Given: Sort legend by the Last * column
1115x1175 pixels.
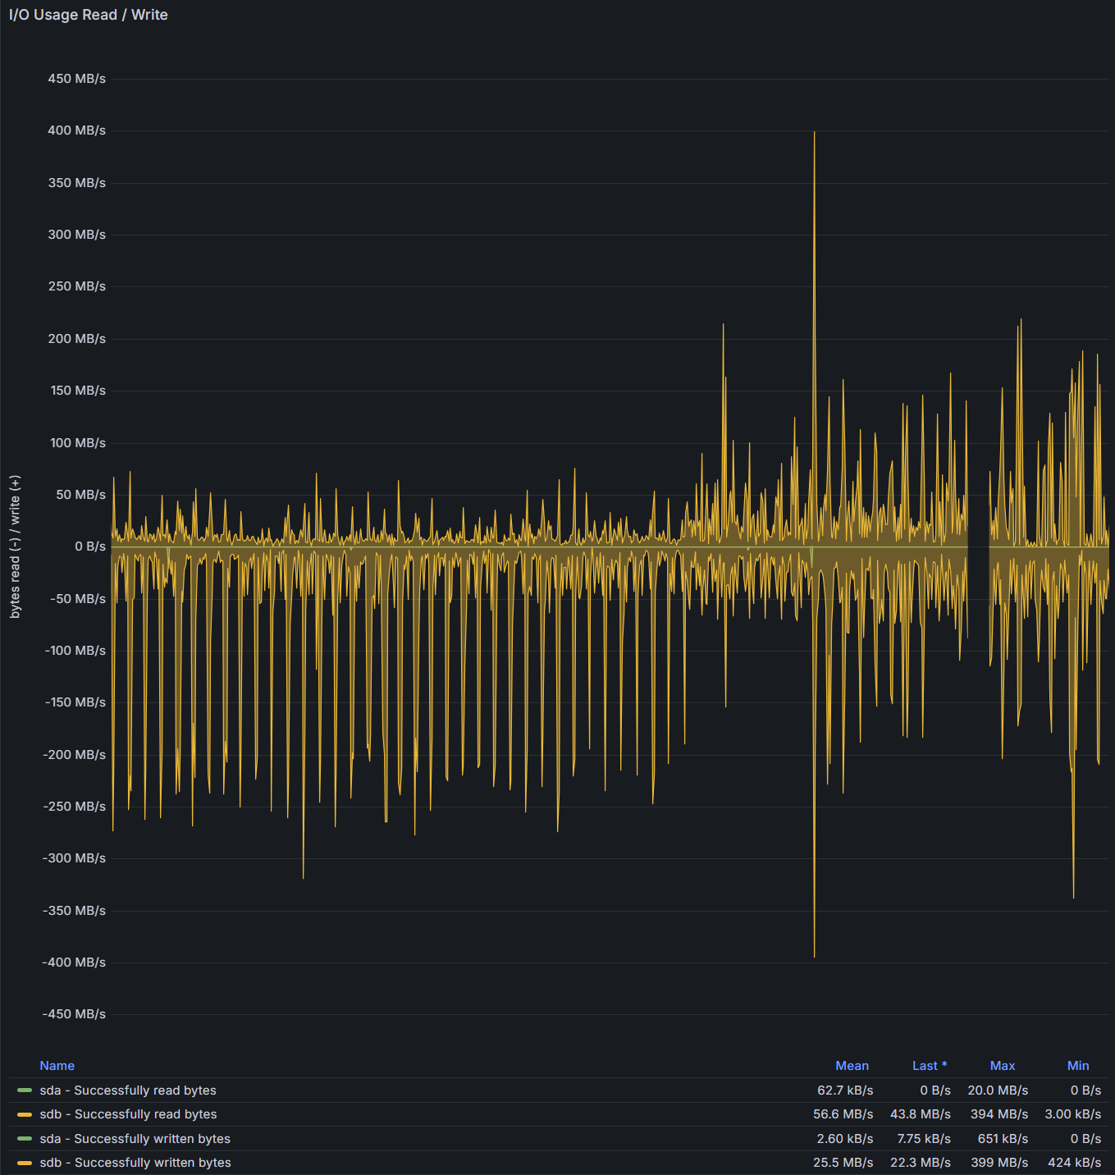Looking at the screenshot, I should [x=929, y=1066].
